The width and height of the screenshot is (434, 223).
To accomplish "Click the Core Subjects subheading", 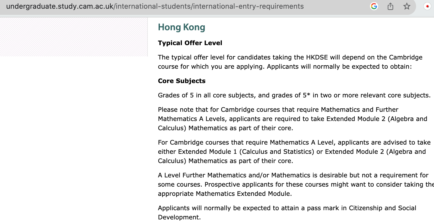I will pyautogui.click(x=182, y=81).
